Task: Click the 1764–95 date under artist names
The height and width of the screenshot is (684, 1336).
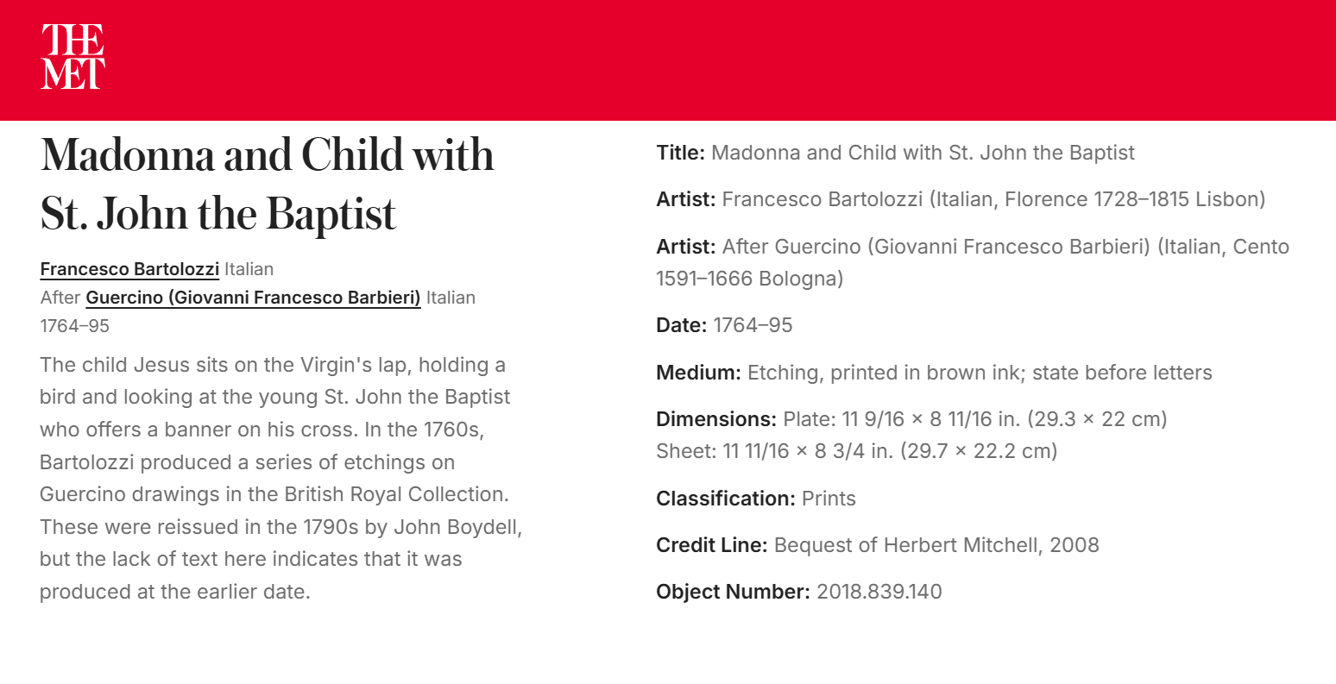Action: [x=75, y=326]
